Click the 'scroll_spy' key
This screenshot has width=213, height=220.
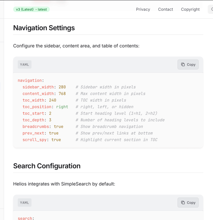(x=34, y=140)
